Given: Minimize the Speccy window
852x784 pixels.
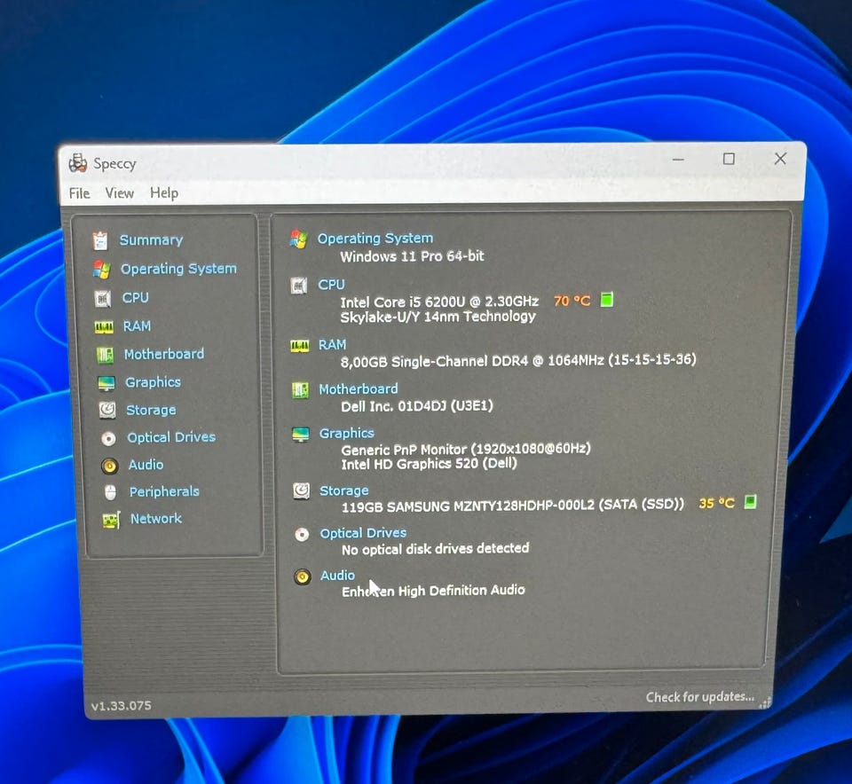Looking at the screenshot, I should (x=677, y=159).
